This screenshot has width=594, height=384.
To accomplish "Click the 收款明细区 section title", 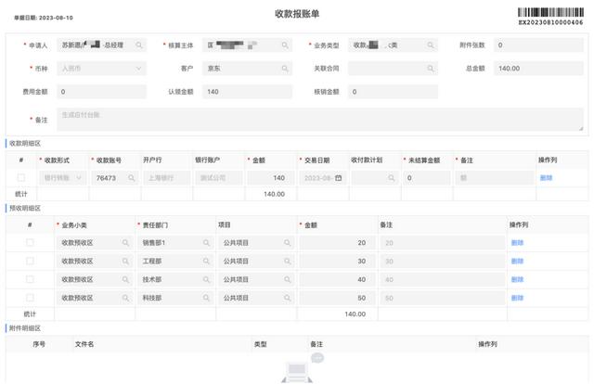I will pos(25,143).
